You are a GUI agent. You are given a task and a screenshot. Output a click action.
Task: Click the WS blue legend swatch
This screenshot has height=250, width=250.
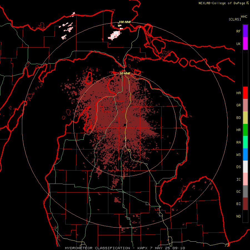(245, 154)
